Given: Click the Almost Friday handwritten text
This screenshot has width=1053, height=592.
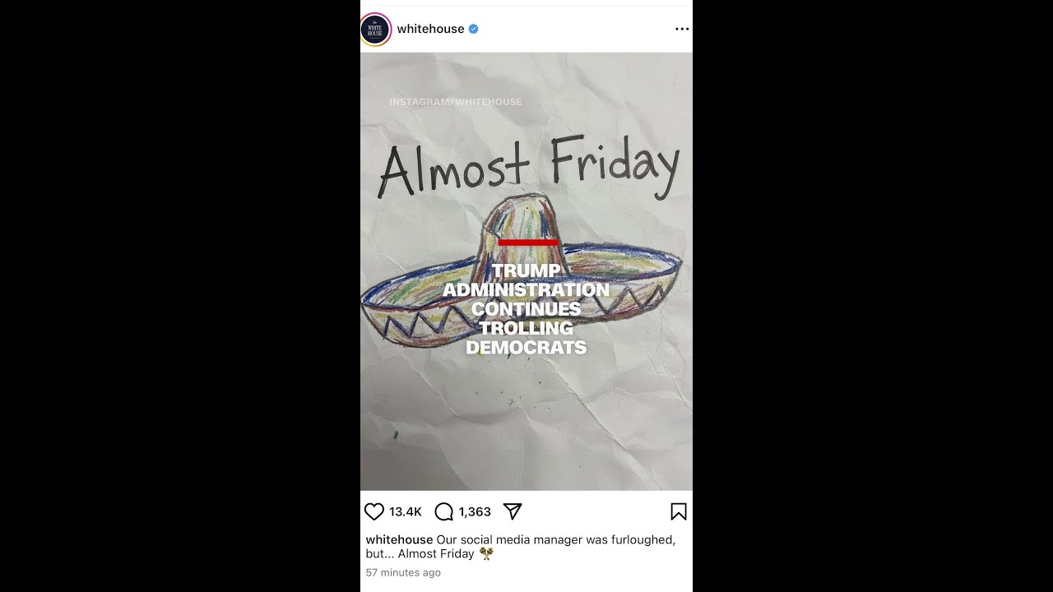Looking at the screenshot, I should 529,167.
